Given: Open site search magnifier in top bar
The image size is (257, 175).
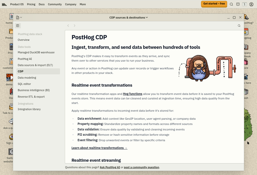Looking at the screenshot, I should click(231, 4).
